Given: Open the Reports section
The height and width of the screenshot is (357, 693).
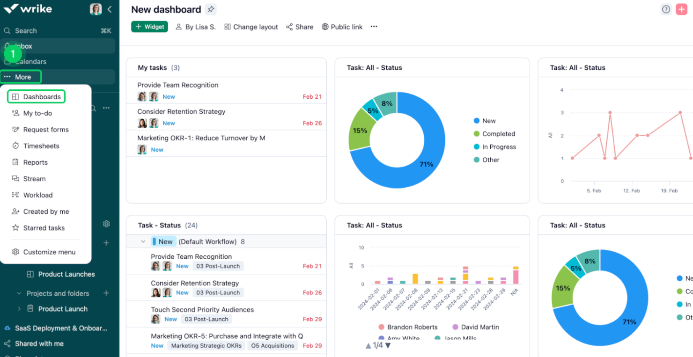Looking at the screenshot, I should 35,162.
